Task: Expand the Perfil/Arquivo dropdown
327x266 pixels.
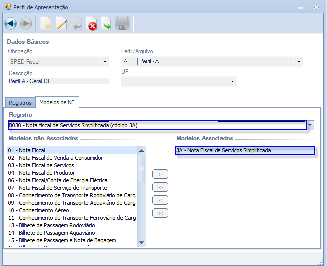Action: click(299, 62)
